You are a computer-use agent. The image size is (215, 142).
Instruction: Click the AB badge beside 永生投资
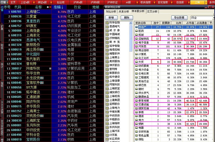click(42, 78)
